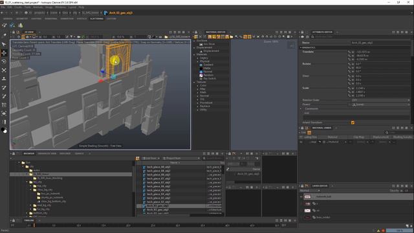The width and height of the screenshot is (414, 233).
Task: Switch to the Scattering shelf tab
Action: point(96,19)
